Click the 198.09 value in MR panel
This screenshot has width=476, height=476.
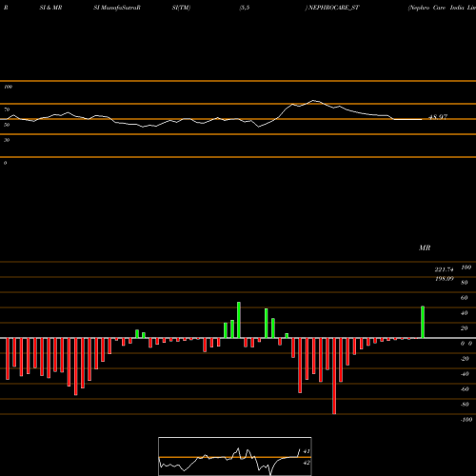click(x=445, y=278)
